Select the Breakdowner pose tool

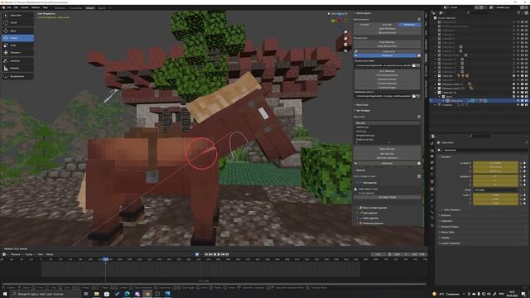17,76
